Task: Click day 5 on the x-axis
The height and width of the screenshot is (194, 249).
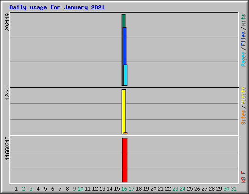Action: pos(45,189)
